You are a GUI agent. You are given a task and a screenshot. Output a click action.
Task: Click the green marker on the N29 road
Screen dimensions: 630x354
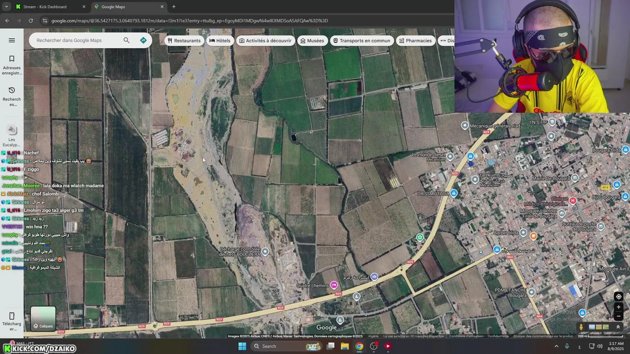[419, 237]
